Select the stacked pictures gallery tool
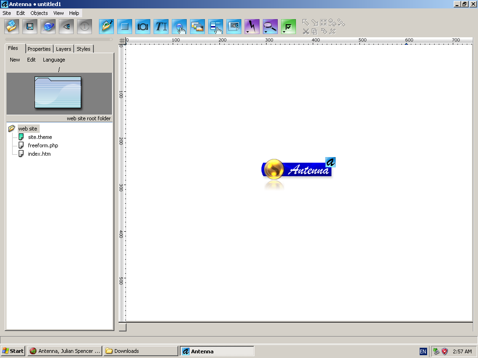Screen dimensions: 478x358 coord(197,27)
